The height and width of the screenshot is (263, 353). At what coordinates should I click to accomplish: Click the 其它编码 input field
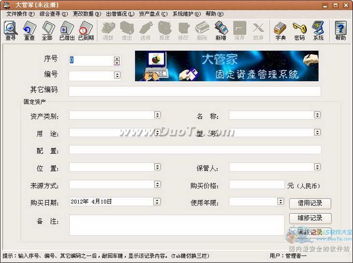195,91
